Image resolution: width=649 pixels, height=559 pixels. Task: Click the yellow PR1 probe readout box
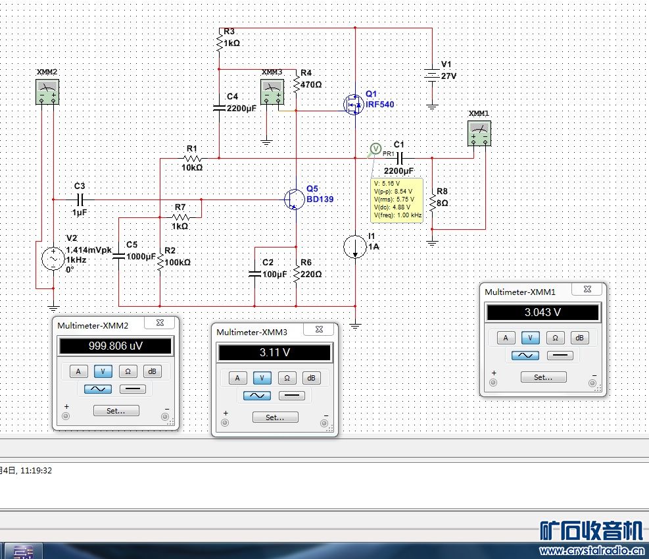[397, 200]
